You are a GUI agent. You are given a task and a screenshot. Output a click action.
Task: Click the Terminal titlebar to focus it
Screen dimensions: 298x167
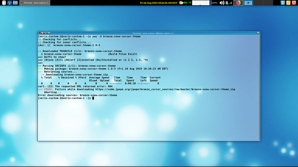[148, 33]
